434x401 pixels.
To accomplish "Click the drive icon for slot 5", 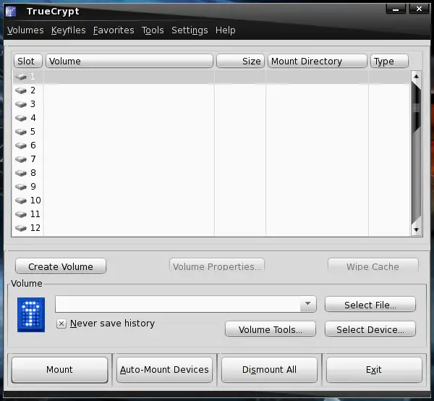I will pos(21,132).
